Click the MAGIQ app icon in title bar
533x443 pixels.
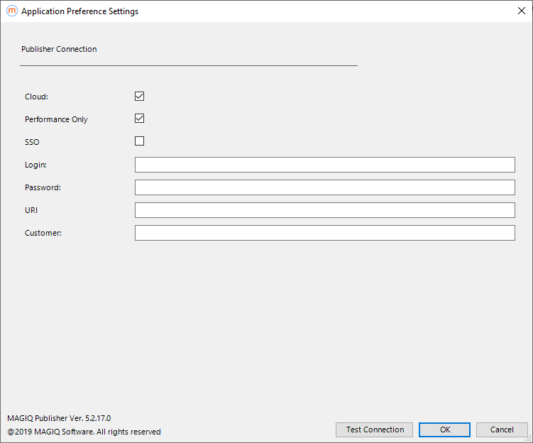coord(12,11)
